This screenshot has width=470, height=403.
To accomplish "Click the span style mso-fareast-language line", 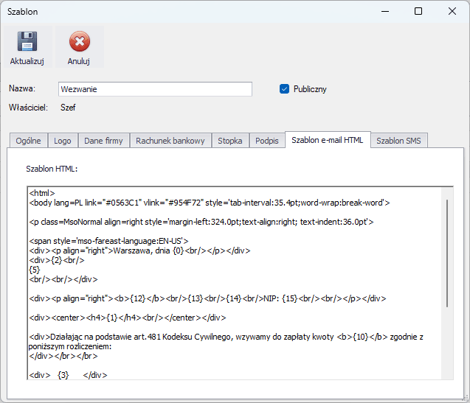I will 108,241.
